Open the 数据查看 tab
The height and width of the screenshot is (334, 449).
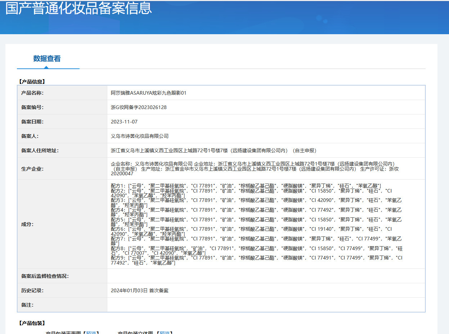click(x=47, y=59)
